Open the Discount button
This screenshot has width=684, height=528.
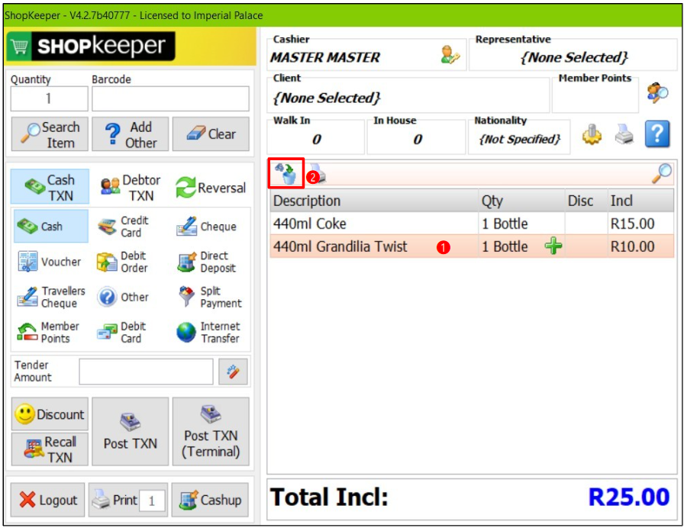click(50, 414)
